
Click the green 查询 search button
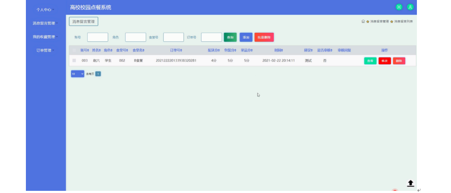230,38
